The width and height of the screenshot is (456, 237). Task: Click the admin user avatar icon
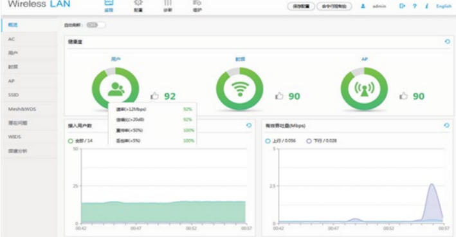363,6
